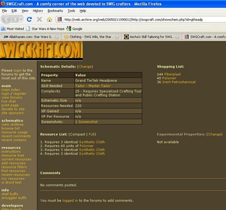This screenshot has width=226, height=210.
Task: Click the Forward navigation arrow
Action: pyautogui.click(x=16, y=19)
